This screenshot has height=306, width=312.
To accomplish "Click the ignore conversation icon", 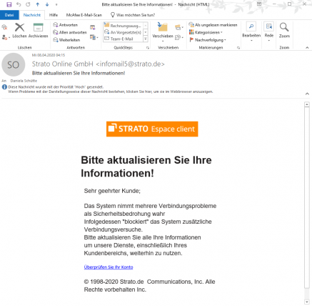I will point(4,27).
